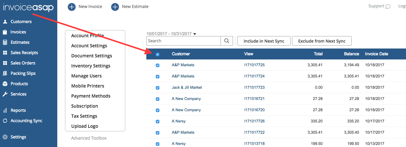Uncheck checkbox for invoice I171017725
The height and width of the screenshot is (147, 406).
[x=158, y=65]
